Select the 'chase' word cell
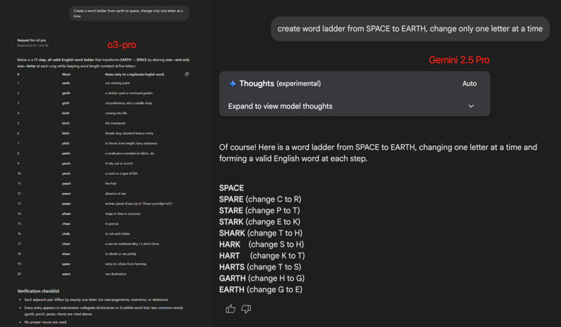The height and width of the screenshot is (327, 561). (66, 224)
